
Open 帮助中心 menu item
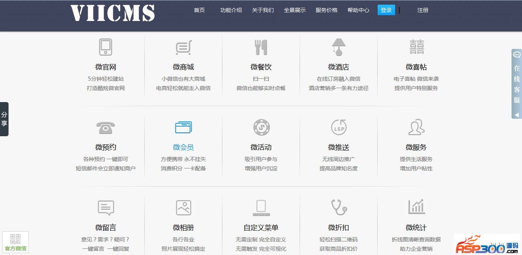(358, 10)
